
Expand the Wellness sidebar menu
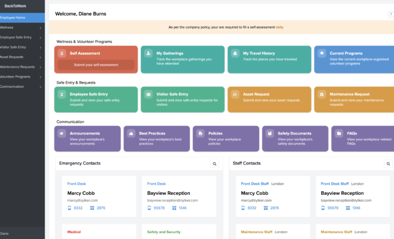coord(21,27)
